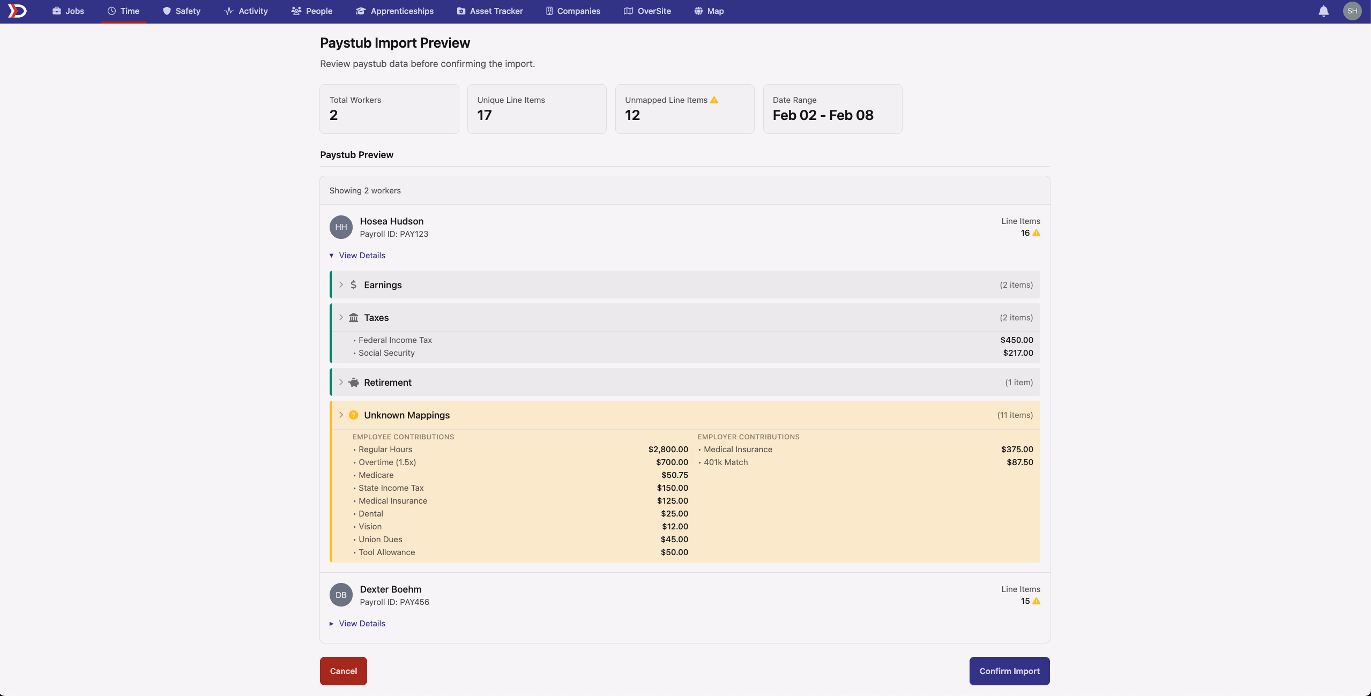1371x696 pixels.
Task: Click the Activity pulse icon
Action: point(229,11)
